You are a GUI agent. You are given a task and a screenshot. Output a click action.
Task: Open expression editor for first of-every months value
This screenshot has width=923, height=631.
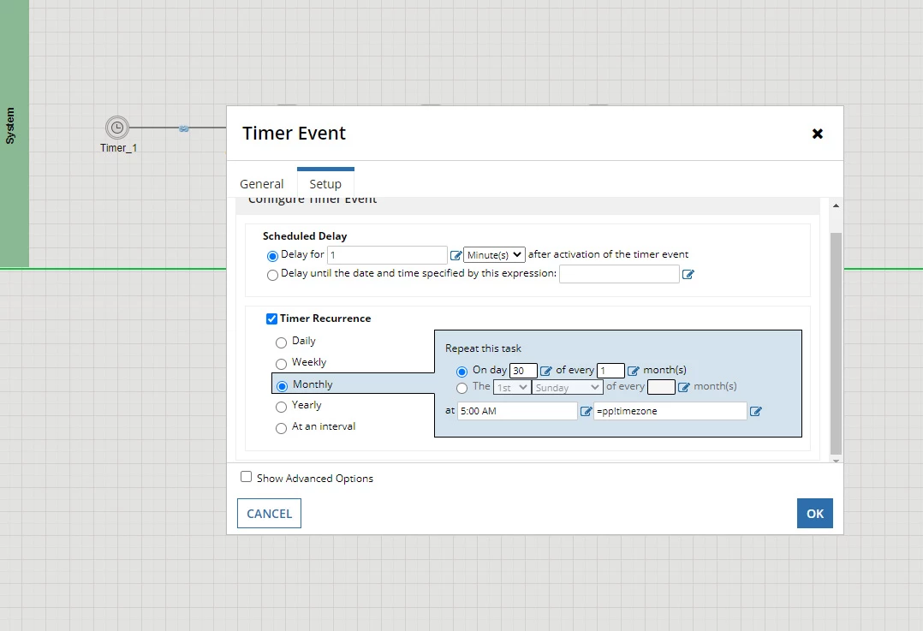pyautogui.click(x=633, y=371)
